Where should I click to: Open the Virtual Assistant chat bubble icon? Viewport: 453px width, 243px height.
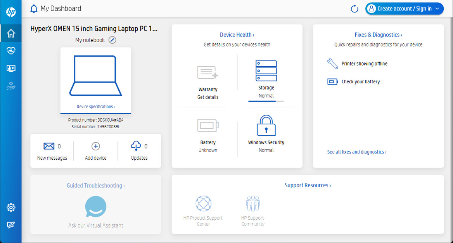96,207
